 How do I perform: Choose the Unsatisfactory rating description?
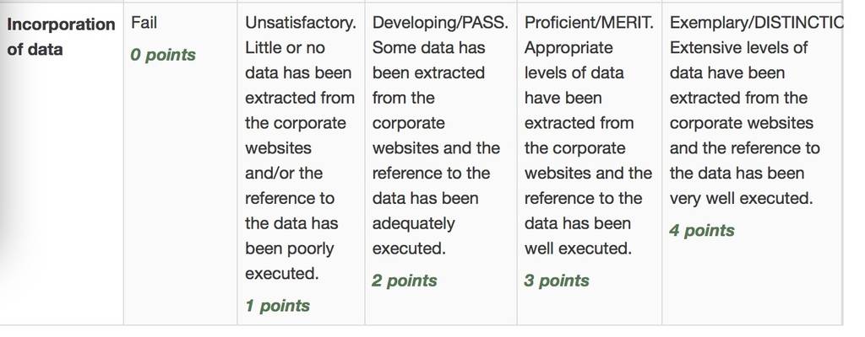pos(301,163)
